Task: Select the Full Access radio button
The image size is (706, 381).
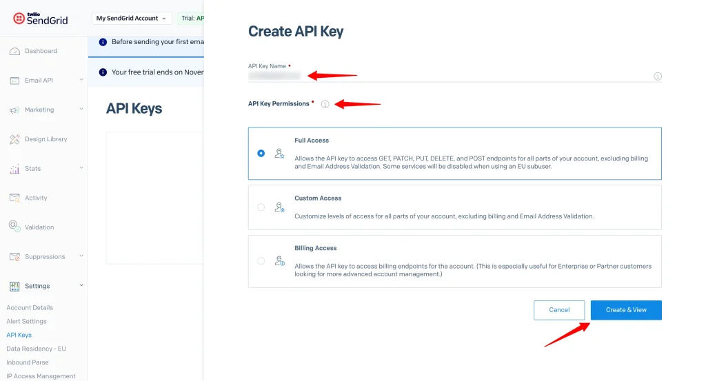Action: (x=261, y=154)
